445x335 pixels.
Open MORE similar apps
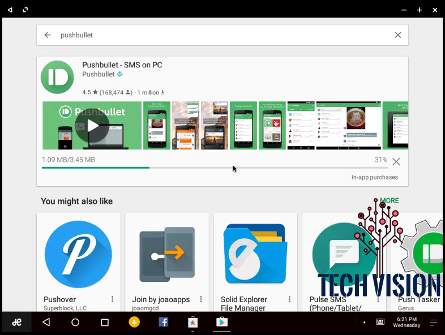tap(390, 200)
